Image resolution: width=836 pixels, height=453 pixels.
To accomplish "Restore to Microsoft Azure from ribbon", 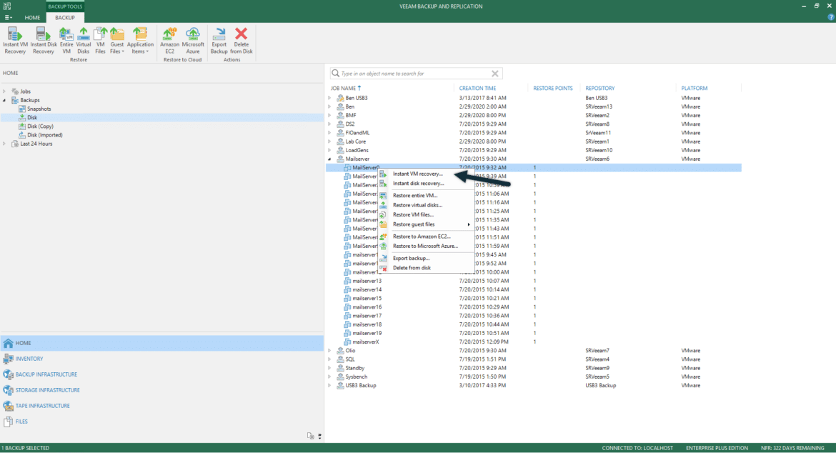I will click(193, 41).
